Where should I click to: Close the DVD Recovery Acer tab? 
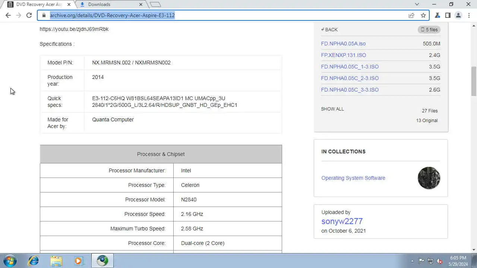pos(69,4)
